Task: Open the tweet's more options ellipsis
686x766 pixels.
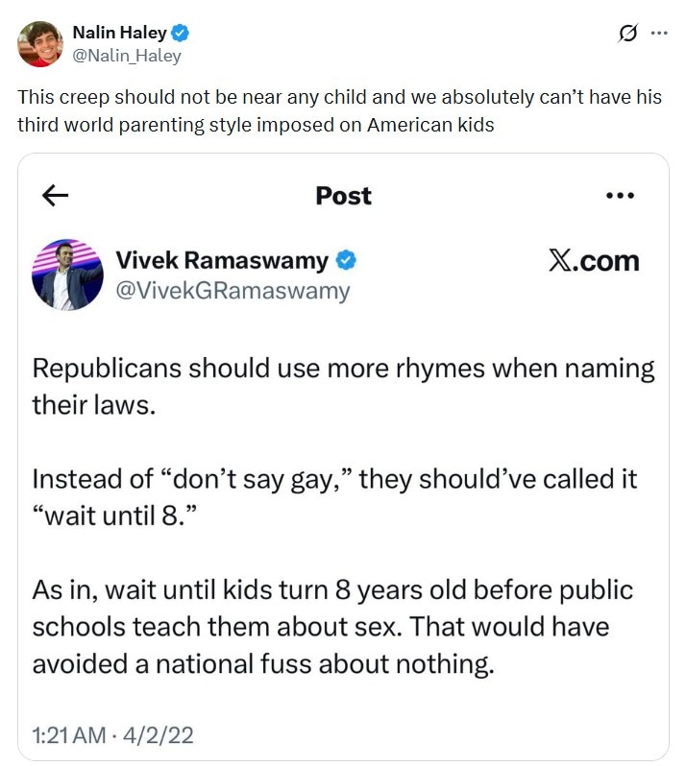Action: point(659,34)
